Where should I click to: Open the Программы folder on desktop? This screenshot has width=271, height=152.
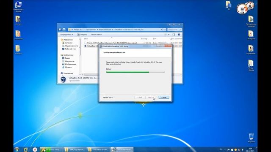pos(251,21)
